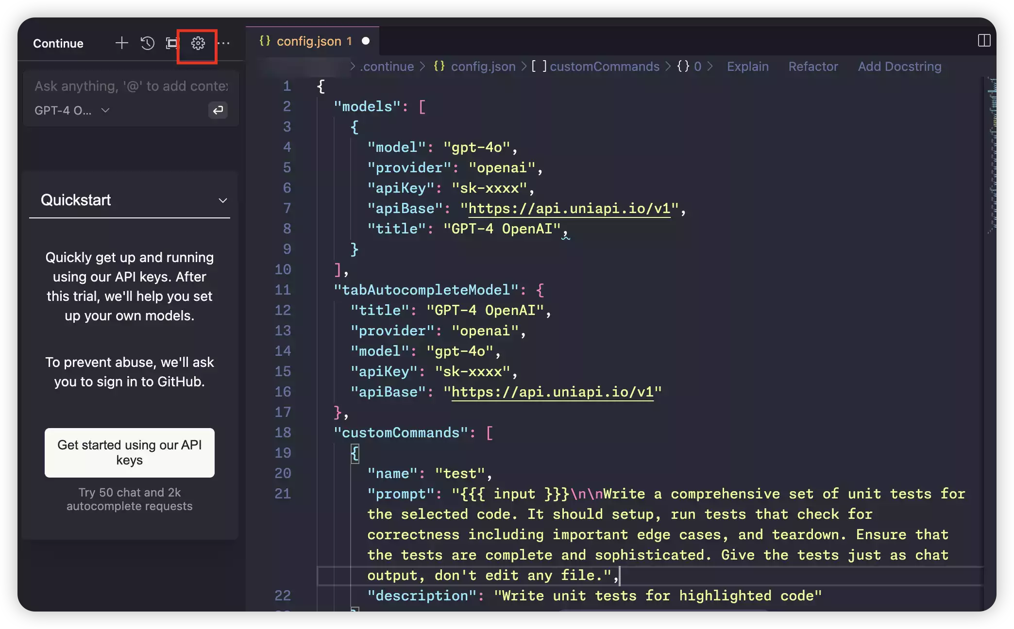Toggle Continue full screen view icon
Viewport: 1014px width, 629px height.
coord(172,43)
